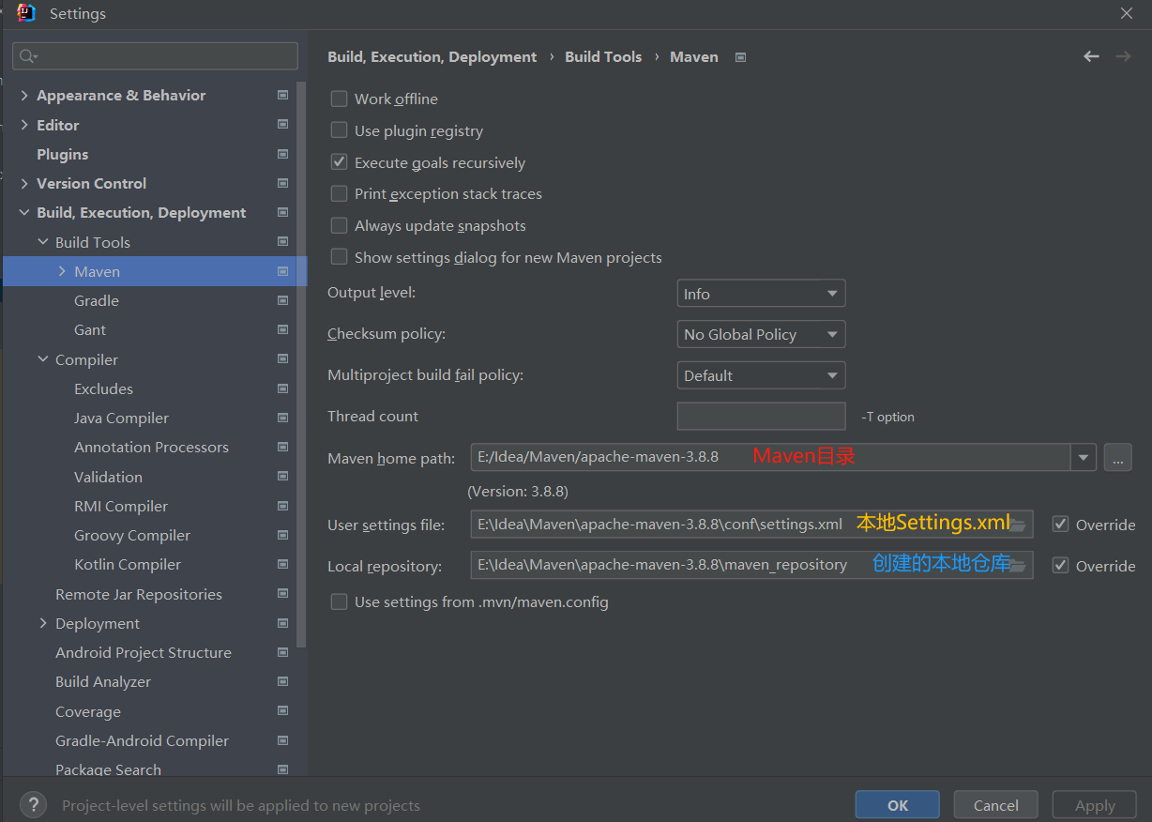Uncheck Execute goals recursively
The height and width of the screenshot is (822, 1152).
[x=340, y=162]
